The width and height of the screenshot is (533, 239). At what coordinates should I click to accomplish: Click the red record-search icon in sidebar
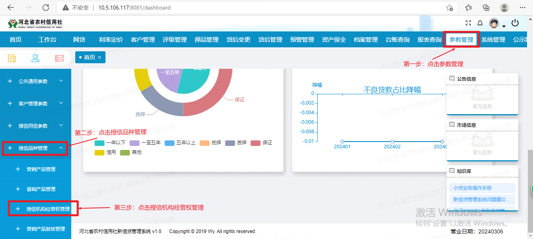[59, 58]
